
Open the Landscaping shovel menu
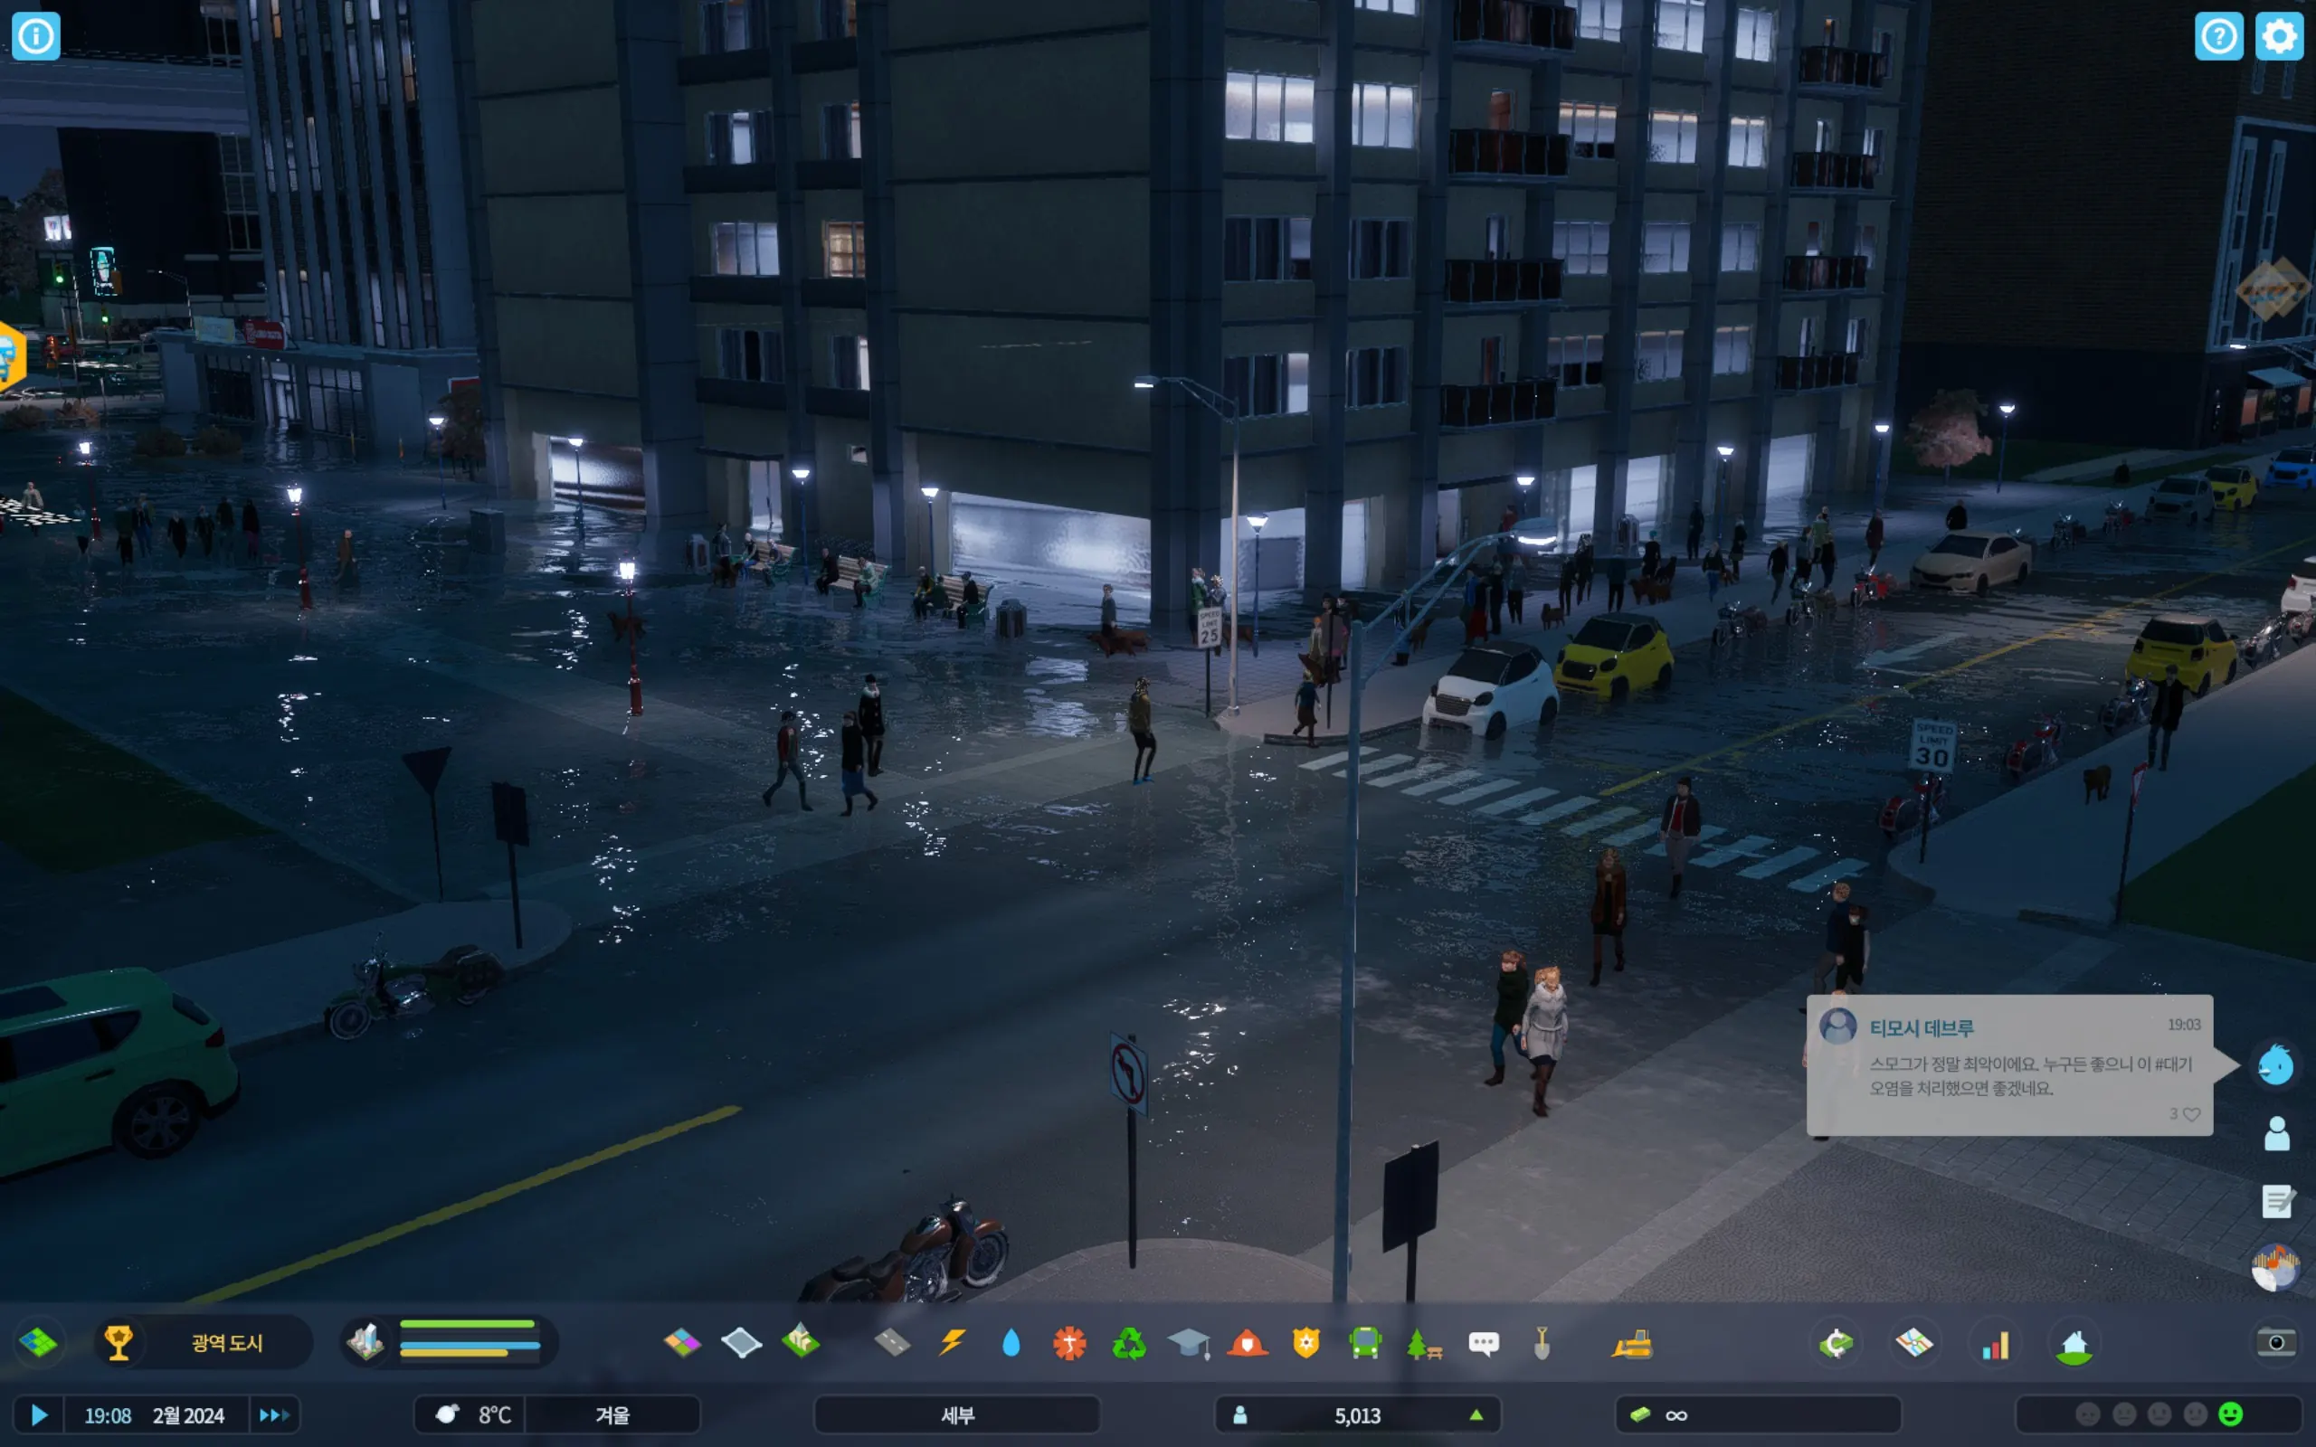click(x=1542, y=1344)
